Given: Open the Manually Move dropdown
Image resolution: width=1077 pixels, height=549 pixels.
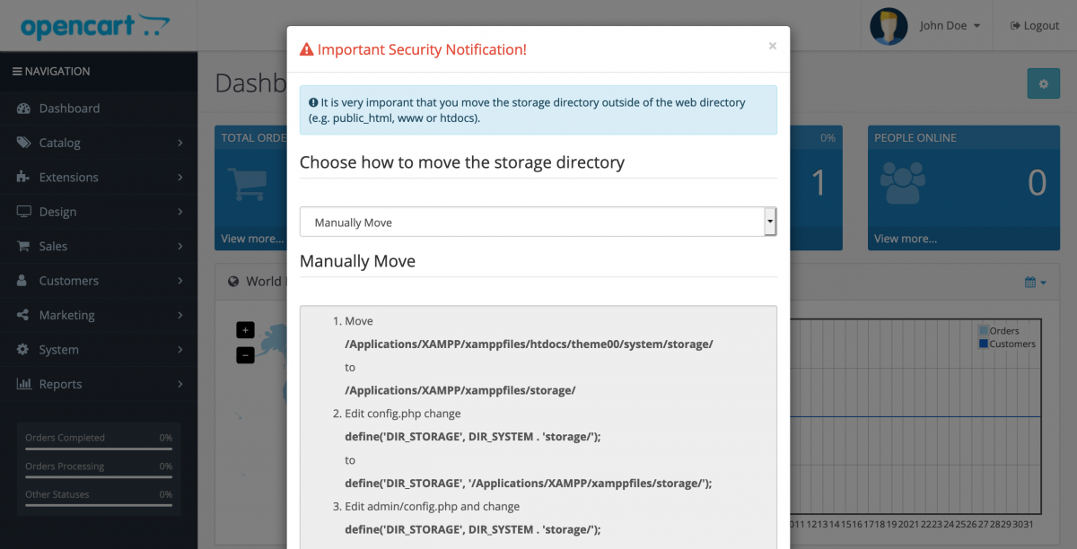Looking at the screenshot, I should pyautogui.click(x=538, y=222).
